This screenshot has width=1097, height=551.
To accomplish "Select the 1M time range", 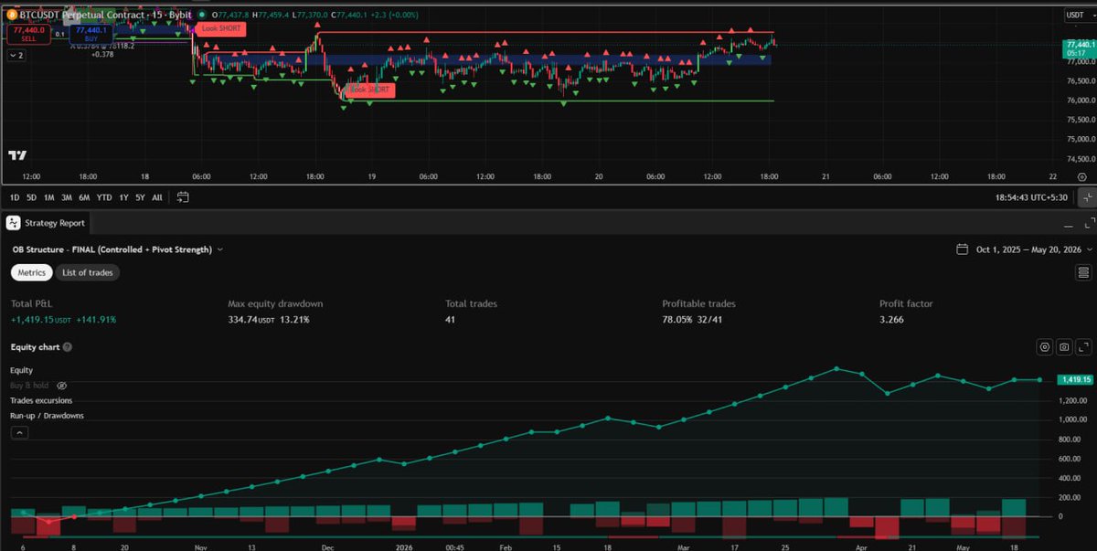I will [x=49, y=196].
